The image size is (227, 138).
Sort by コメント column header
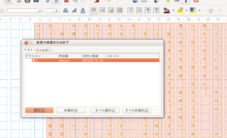pos(133,56)
